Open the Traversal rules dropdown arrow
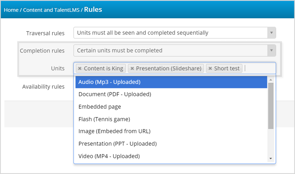Image resolution: width=295 pixels, height=174 pixels. point(272,33)
